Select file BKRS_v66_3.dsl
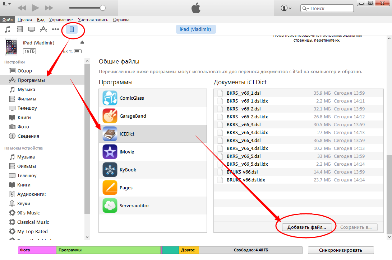This screenshot has width=392, height=260. click(299, 124)
